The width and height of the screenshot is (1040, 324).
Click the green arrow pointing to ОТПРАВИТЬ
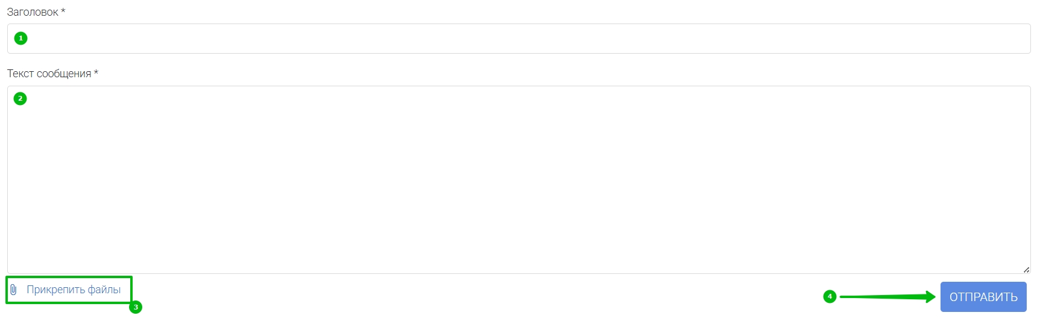tap(887, 296)
